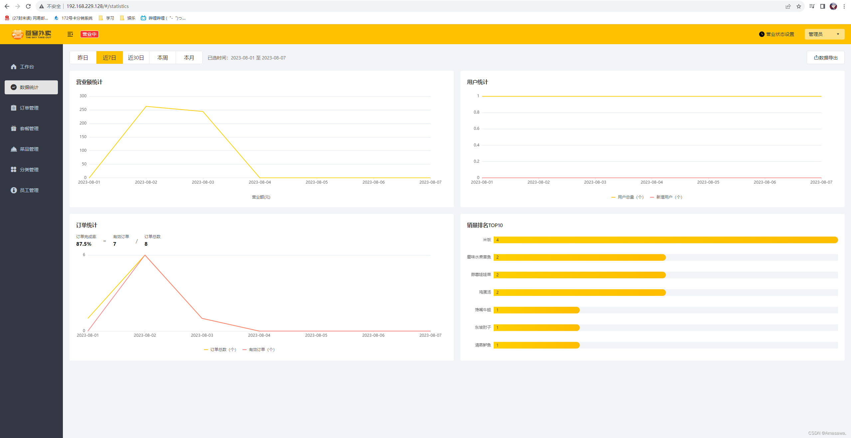Toggle 订单总数 legend in order chart
Image resolution: width=851 pixels, height=438 pixels.
tap(220, 349)
